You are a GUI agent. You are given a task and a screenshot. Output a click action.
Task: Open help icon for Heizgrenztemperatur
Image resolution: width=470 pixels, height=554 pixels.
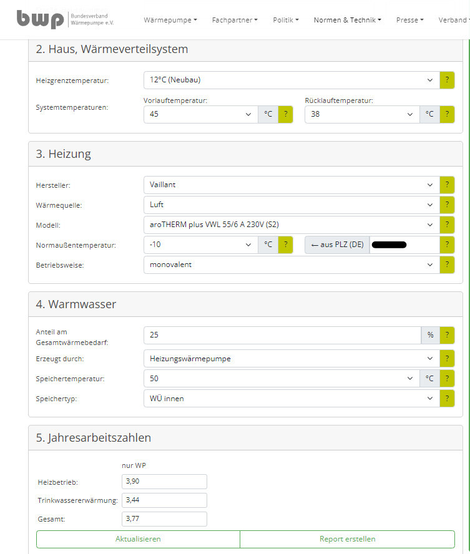447,80
